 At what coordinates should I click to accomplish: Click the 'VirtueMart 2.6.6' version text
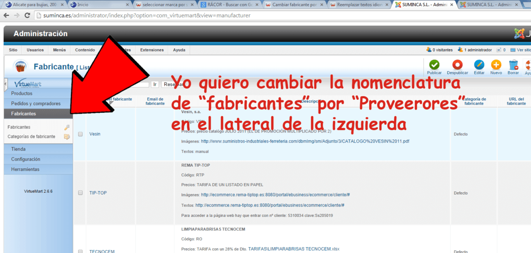coord(38,191)
